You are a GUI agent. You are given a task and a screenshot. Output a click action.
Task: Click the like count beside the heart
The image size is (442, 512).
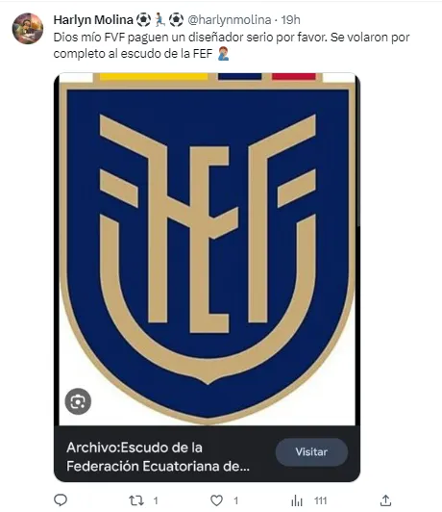coord(236,500)
